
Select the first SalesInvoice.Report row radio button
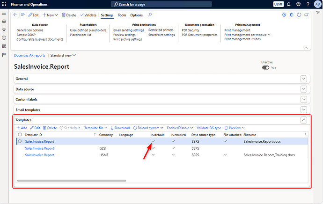20,141
